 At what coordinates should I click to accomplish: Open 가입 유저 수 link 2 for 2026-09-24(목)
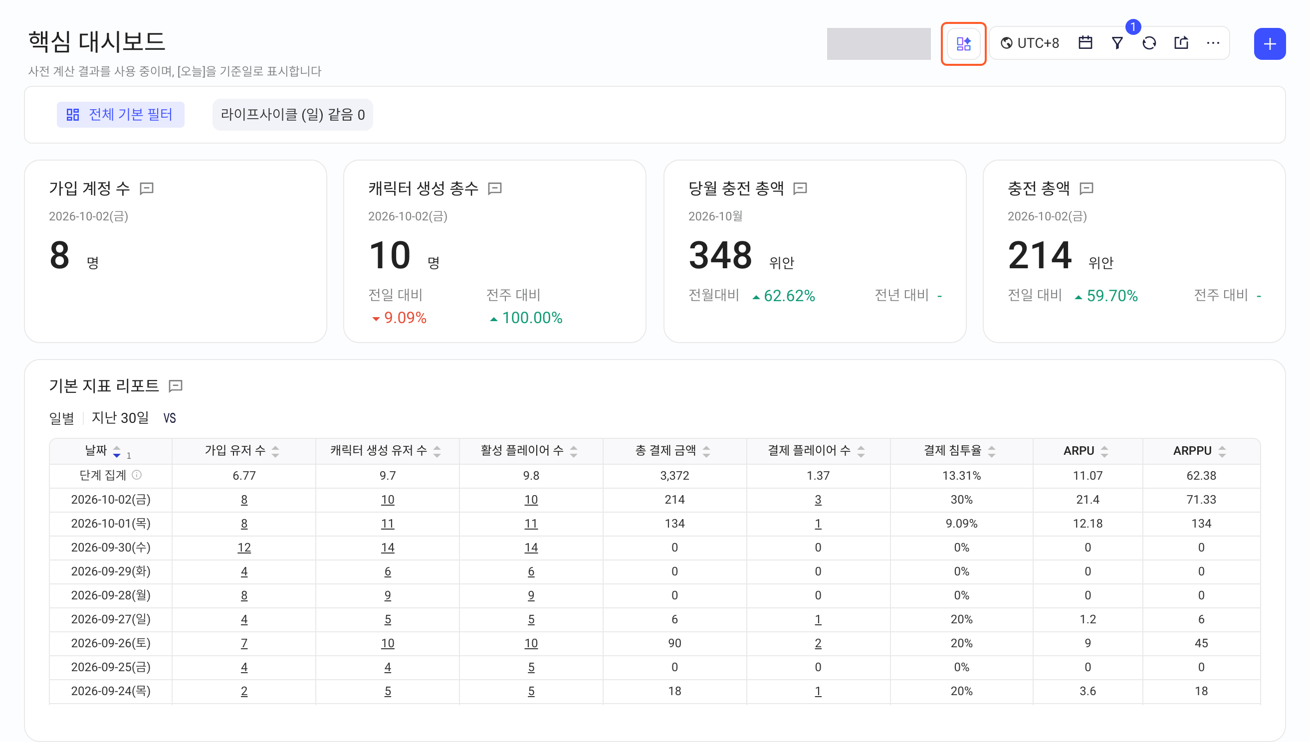pyautogui.click(x=244, y=692)
